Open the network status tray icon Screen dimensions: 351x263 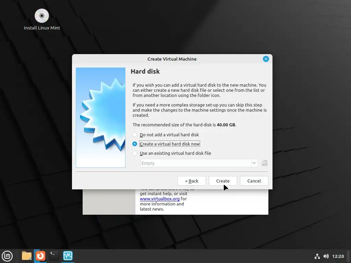[317, 256]
